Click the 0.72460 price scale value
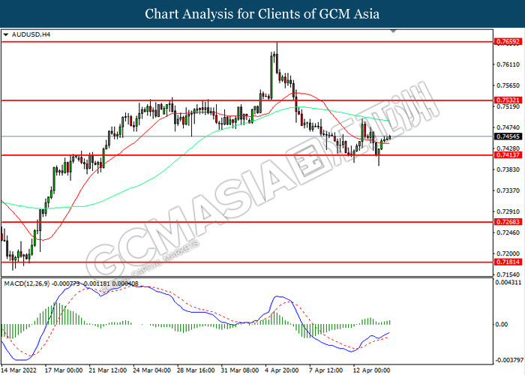525x375 pixels. coord(508,232)
